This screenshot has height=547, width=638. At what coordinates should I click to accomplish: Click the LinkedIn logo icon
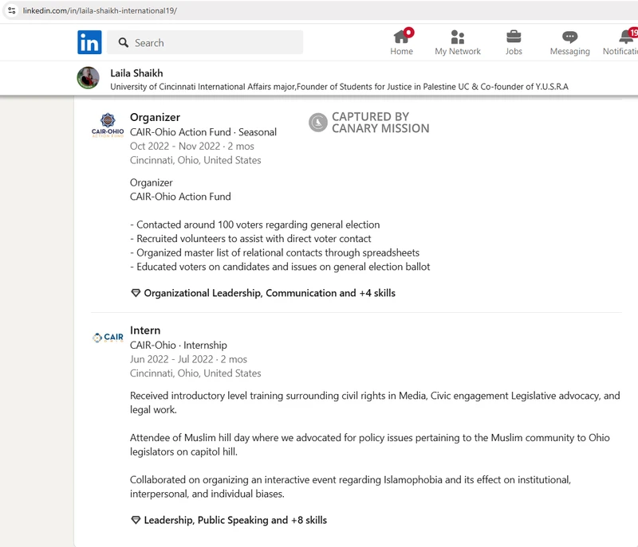click(x=89, y=42)
